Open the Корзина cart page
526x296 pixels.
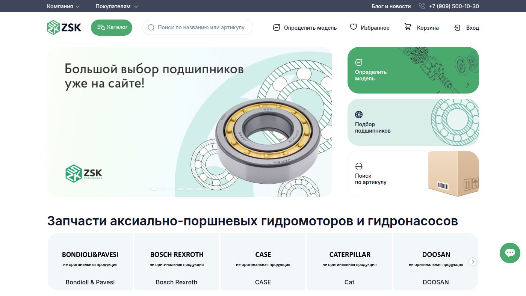coord(421,28)
